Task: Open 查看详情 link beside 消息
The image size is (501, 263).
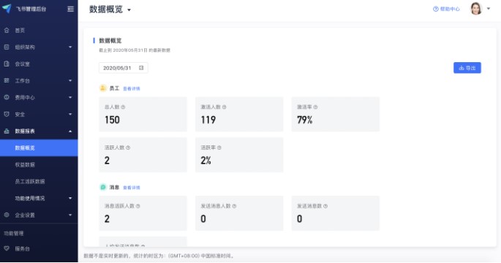Action: (x=132, y=187)
